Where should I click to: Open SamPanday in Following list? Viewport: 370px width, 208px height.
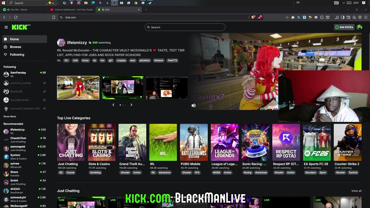25,74
